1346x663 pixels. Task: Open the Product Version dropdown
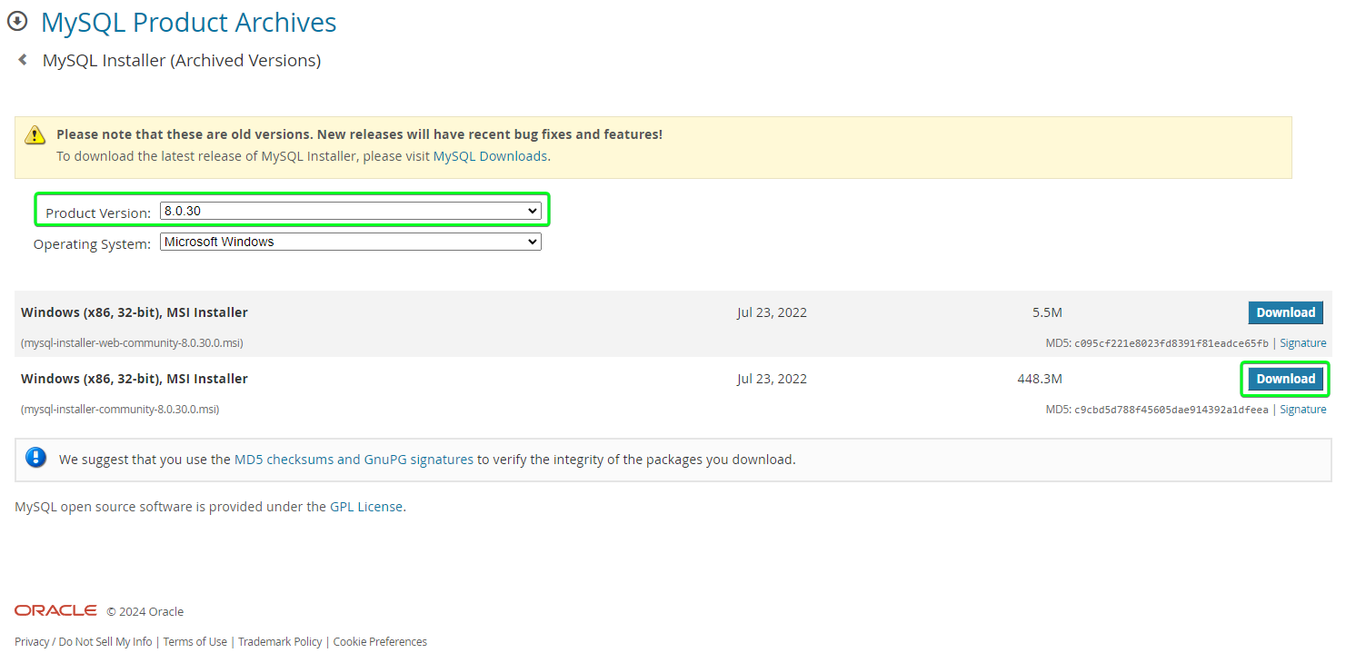(351, 211)
